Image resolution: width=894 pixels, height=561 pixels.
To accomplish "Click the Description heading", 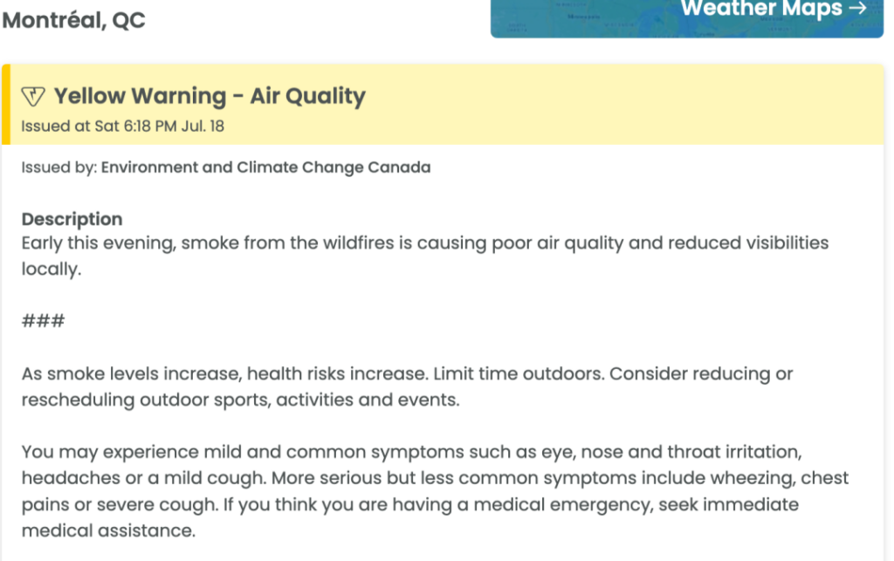I will click(x=72, y=219).
